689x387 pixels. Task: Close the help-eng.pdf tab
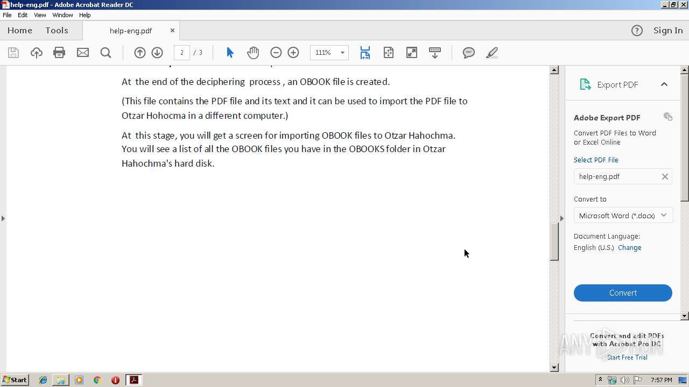pos(172,31)
